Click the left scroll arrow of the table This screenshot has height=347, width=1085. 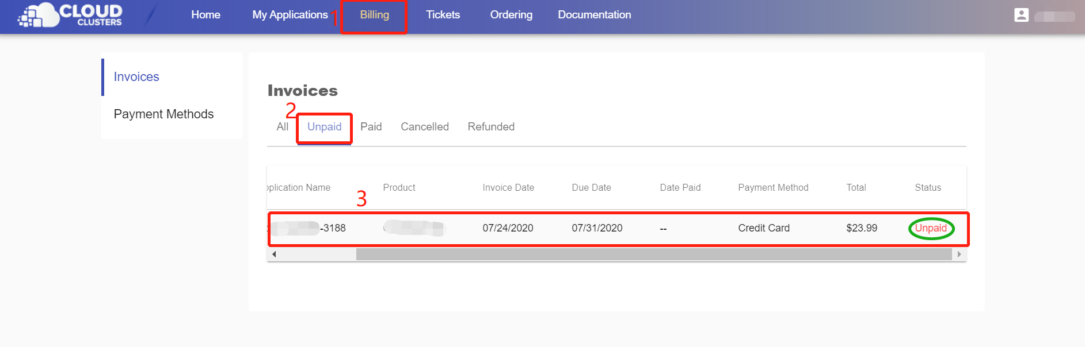click(x=274, y=254)
